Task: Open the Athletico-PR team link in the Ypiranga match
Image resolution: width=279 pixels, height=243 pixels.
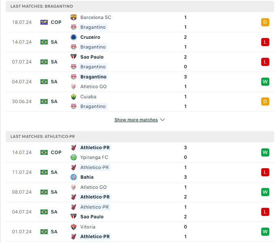Action: [x=95, y=148]
